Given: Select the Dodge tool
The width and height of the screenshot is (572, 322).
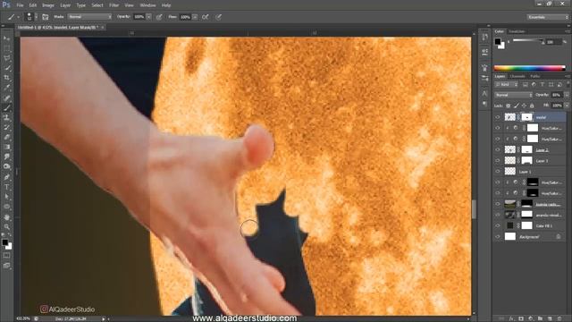Looking at the screenshot, I should pos(6,167).
